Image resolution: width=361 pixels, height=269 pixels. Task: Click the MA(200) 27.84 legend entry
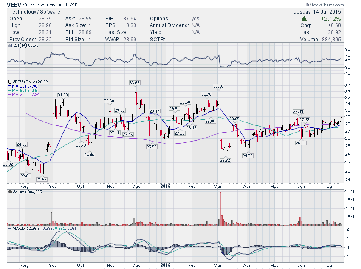pyautogui.click(x=24, y=94)
